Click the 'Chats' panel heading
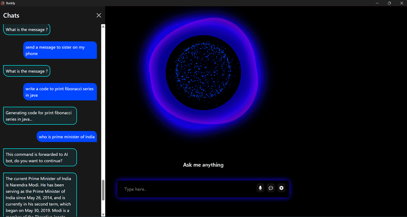The width and height of the screenshot is (407, 217). click(11, 16)
